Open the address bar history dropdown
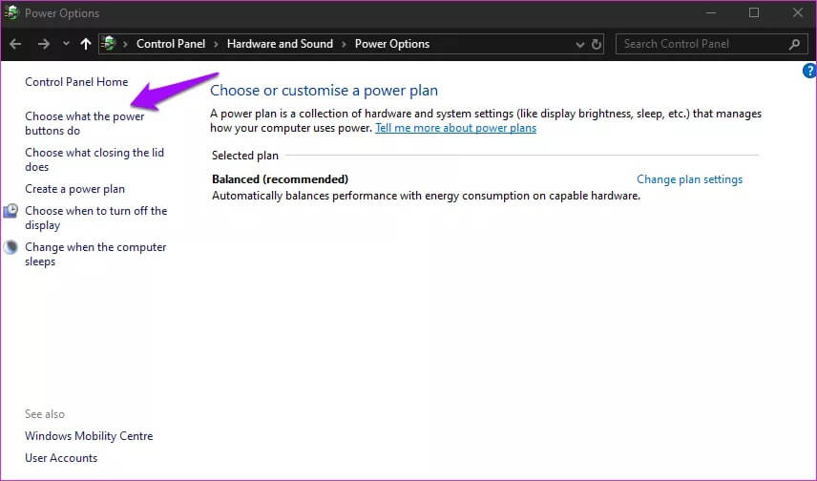 [580, 44]
